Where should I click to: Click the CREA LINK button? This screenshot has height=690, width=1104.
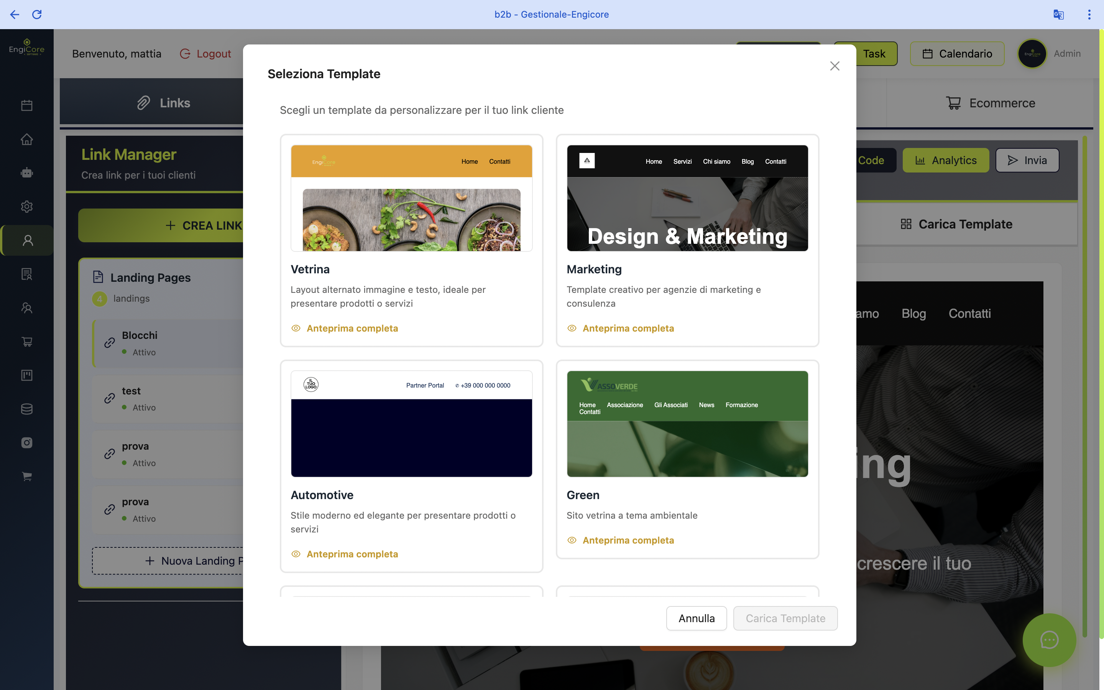[161, 225]
